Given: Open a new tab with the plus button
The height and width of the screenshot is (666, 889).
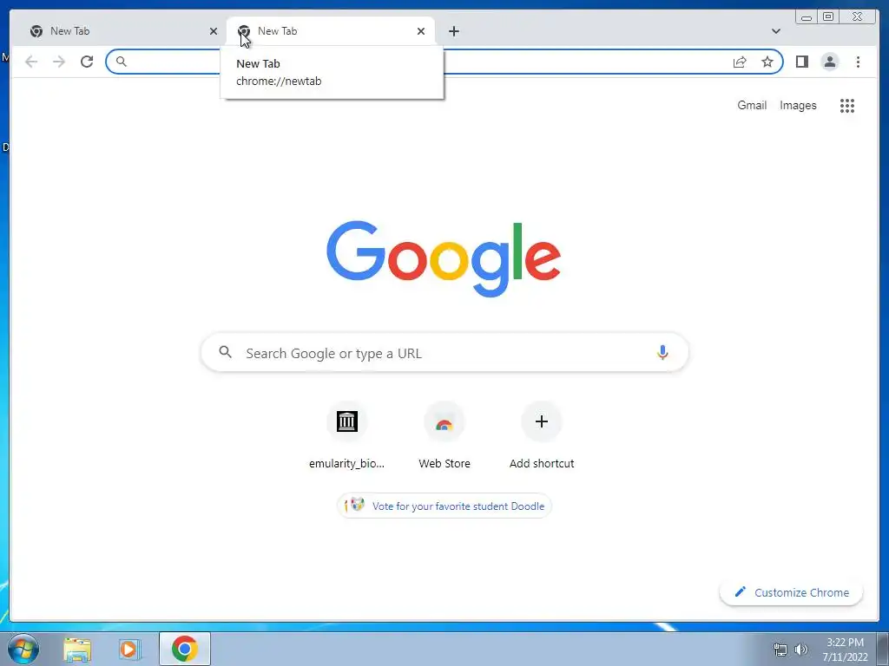Looking at the screenshot, I should point(453,31).
